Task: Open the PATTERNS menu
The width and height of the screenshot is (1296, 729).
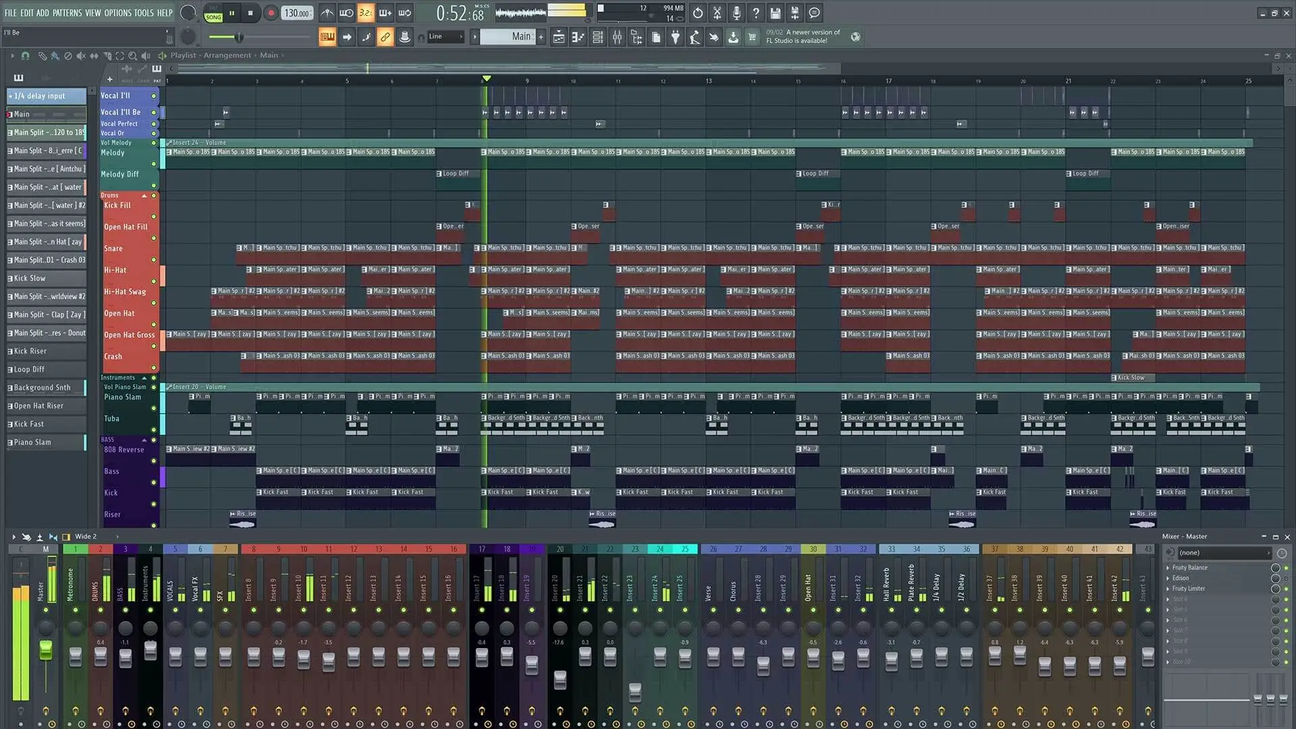Action: (x=67, y=13)
